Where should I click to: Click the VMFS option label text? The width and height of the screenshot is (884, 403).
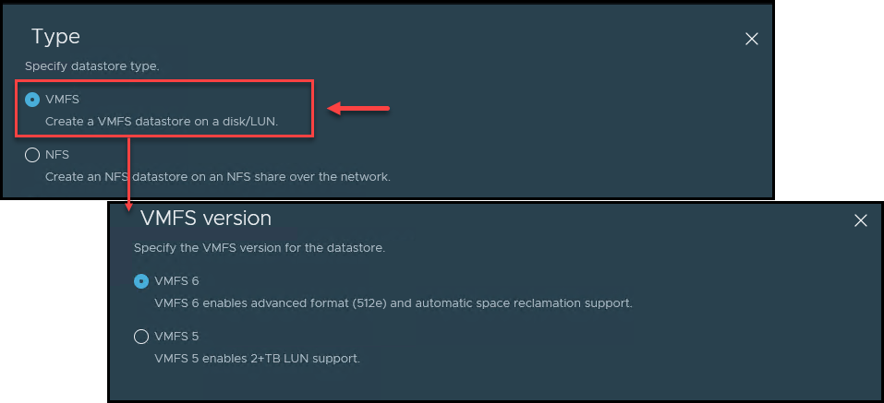point(62,100)
